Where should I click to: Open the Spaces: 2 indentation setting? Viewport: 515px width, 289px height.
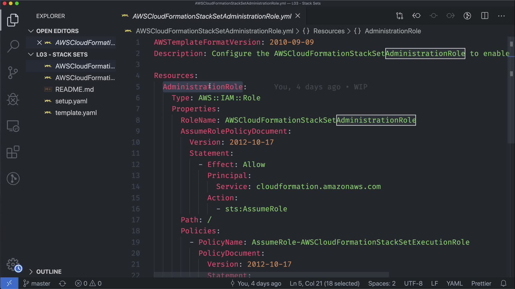point(382,283)
